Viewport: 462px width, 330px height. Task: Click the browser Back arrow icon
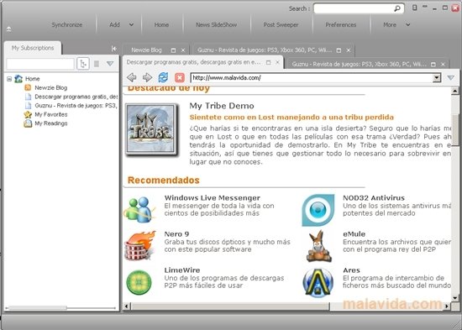[x=131, y=77]
